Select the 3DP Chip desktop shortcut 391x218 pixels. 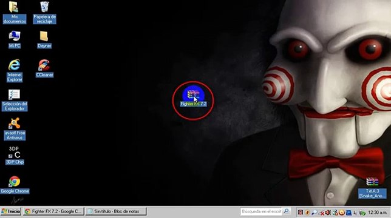15,156
